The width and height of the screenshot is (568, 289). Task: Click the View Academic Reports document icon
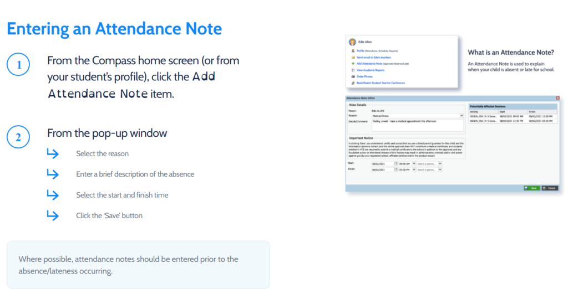pos(352,70)
